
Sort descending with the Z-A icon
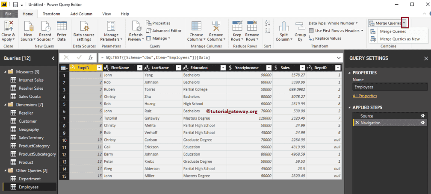[x=268, y=30]
